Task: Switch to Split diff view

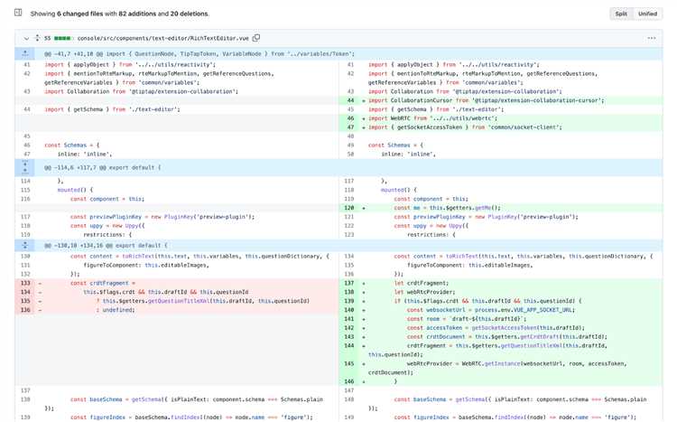Action: [621, 14]
